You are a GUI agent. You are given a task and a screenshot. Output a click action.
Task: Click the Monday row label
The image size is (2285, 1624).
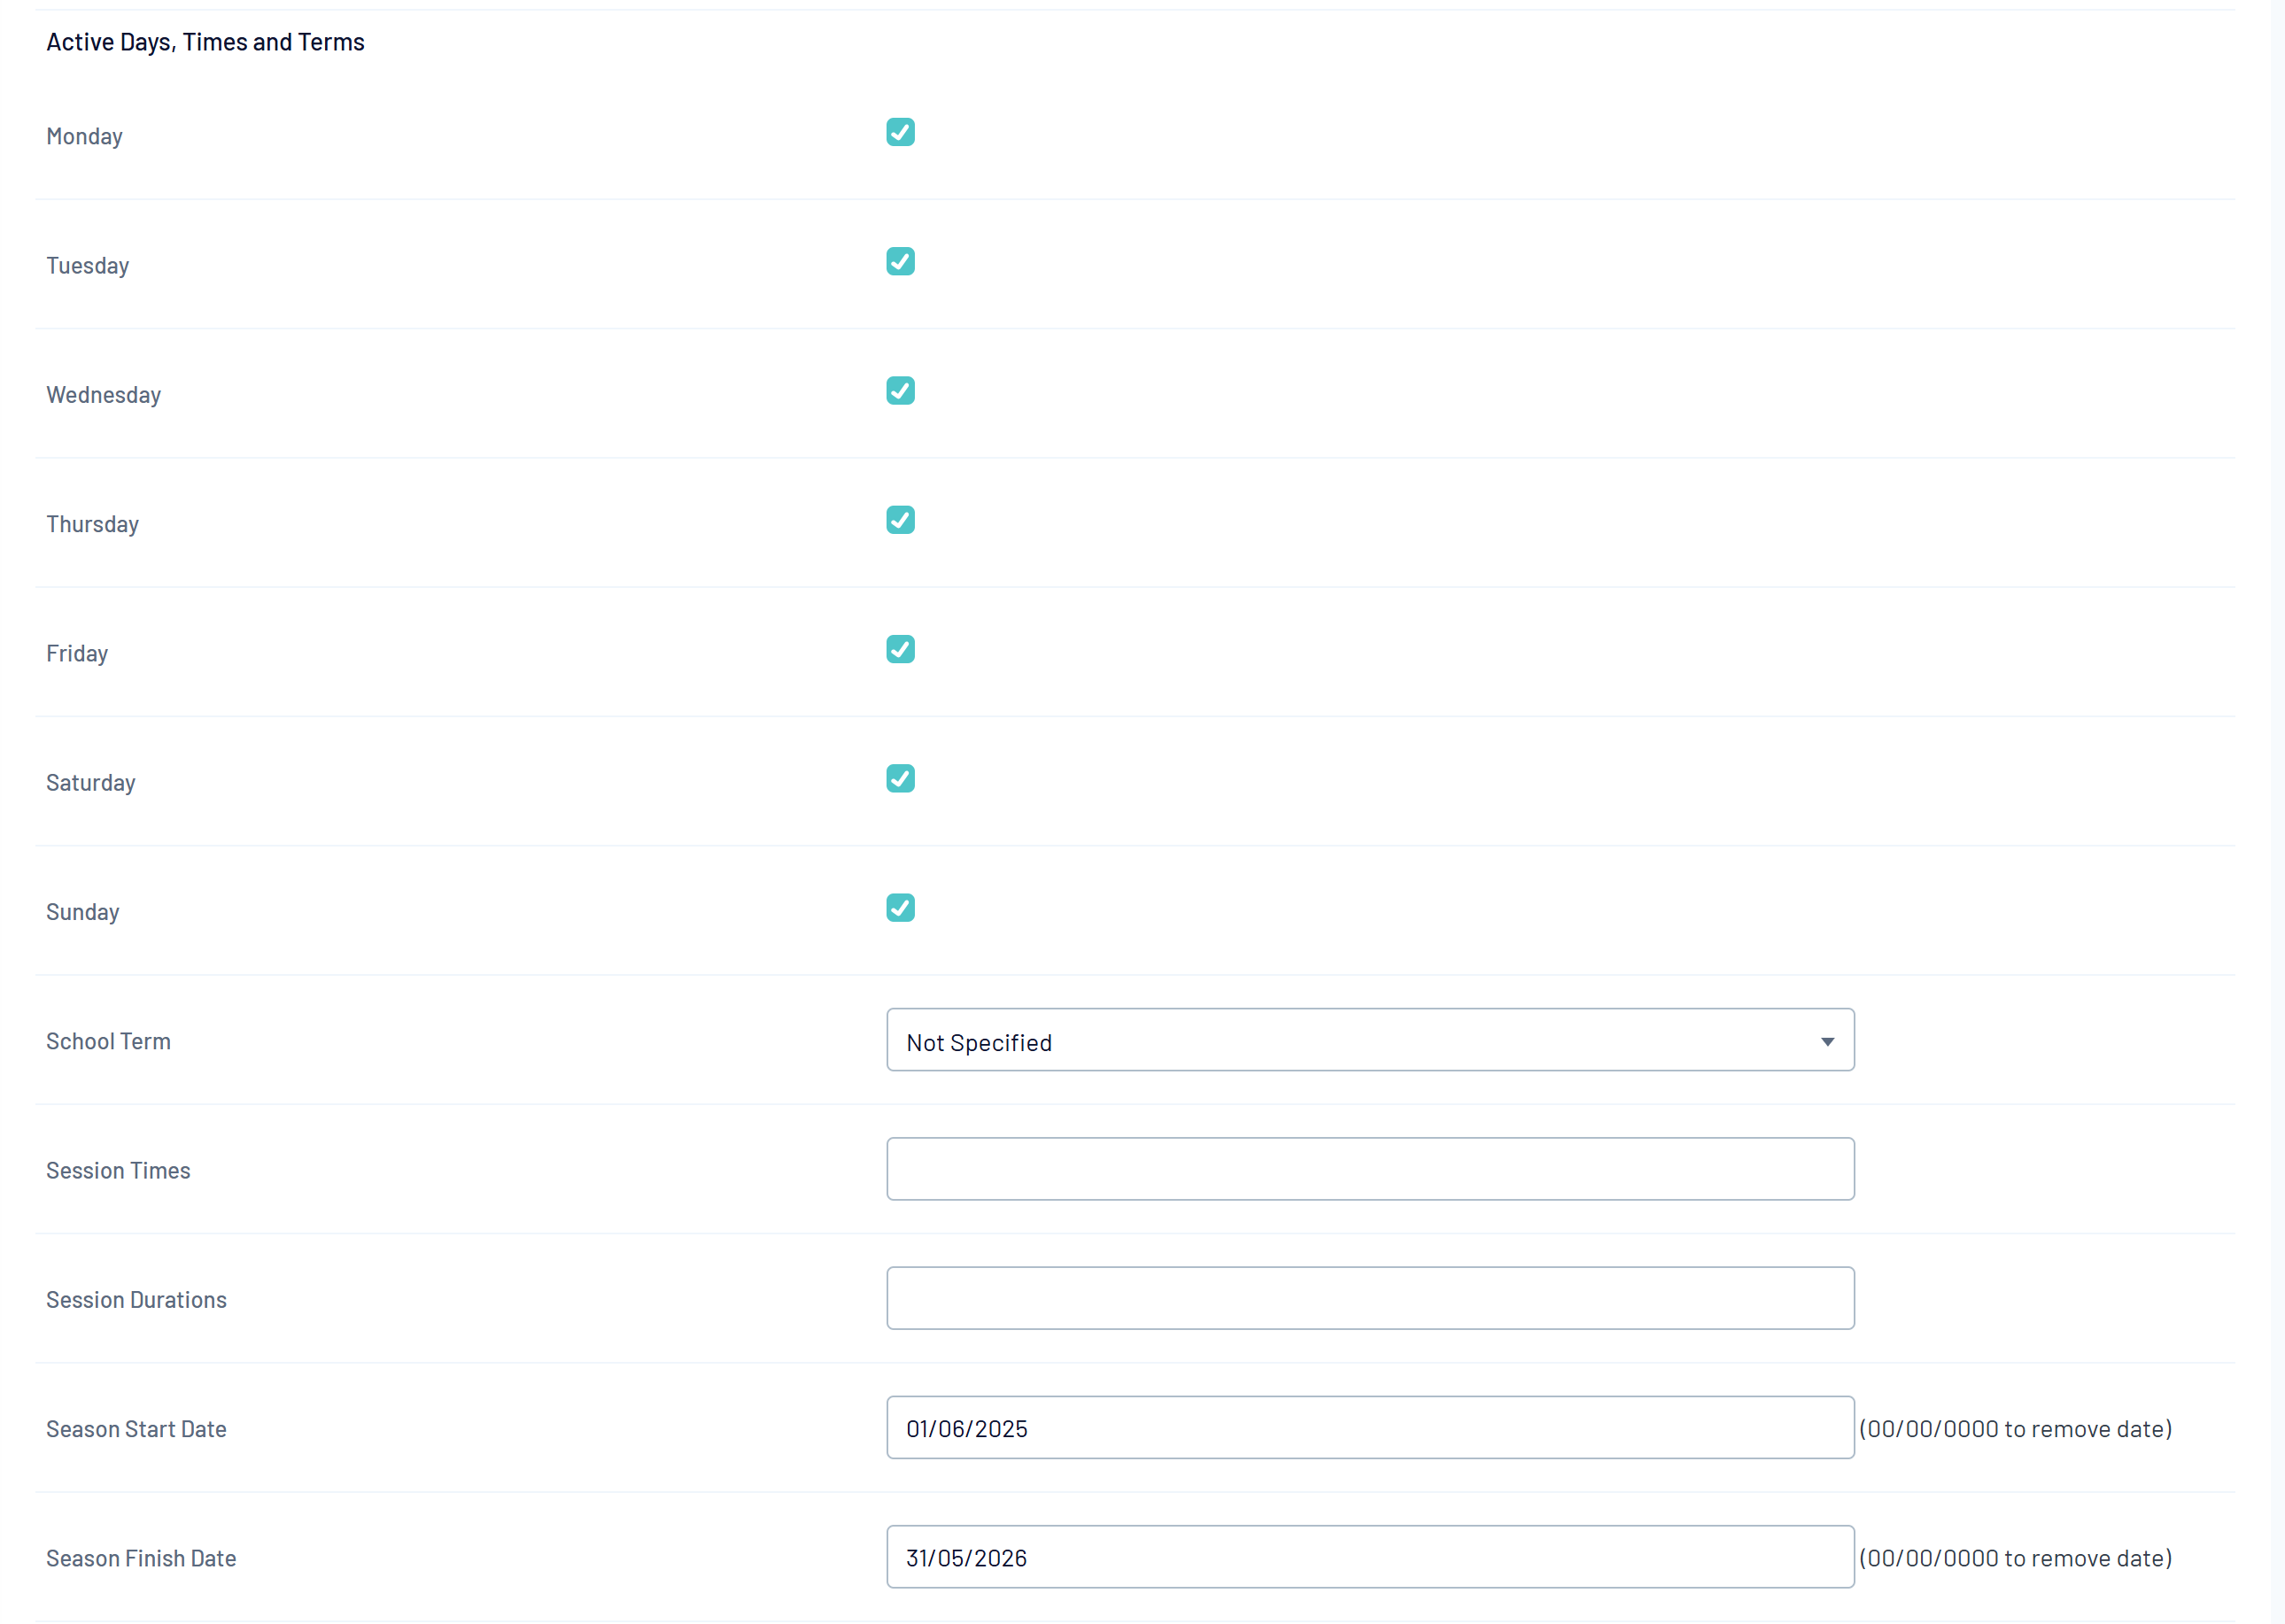tap(84, 136)
